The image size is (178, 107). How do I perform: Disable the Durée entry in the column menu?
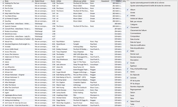pyautogui.click(x=132, y=63)
